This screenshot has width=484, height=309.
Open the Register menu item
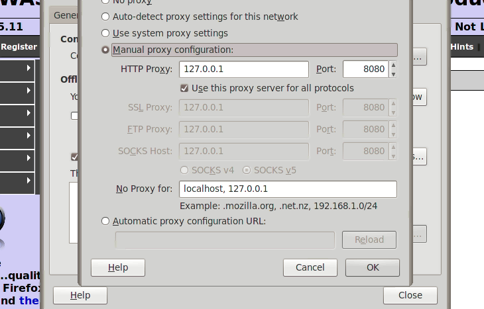click(19, 47)
